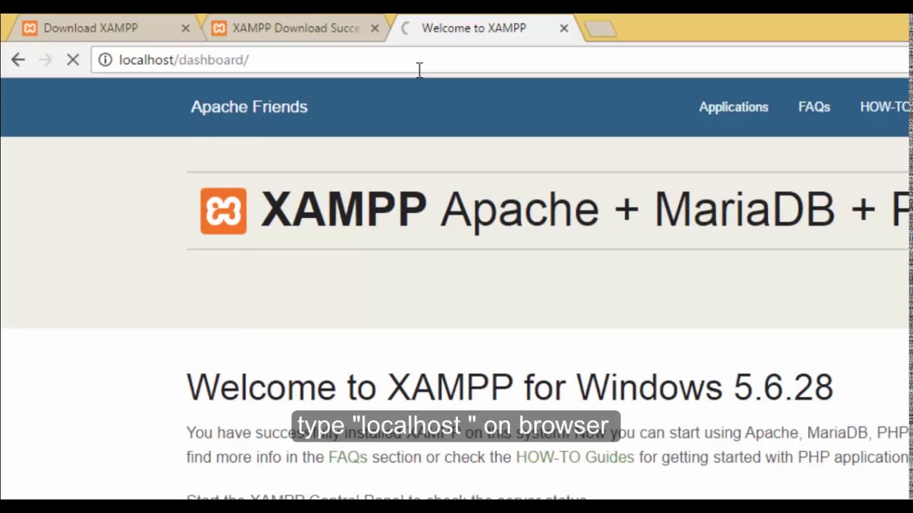913x513 pixels.
Task: View site information icon in address bar
Action: (105, 60)
